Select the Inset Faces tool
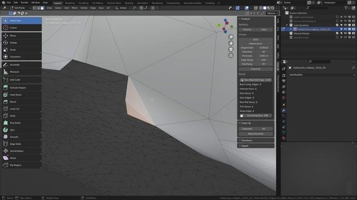Viewport: 357px width, 200px height. (x=22, y=94)
